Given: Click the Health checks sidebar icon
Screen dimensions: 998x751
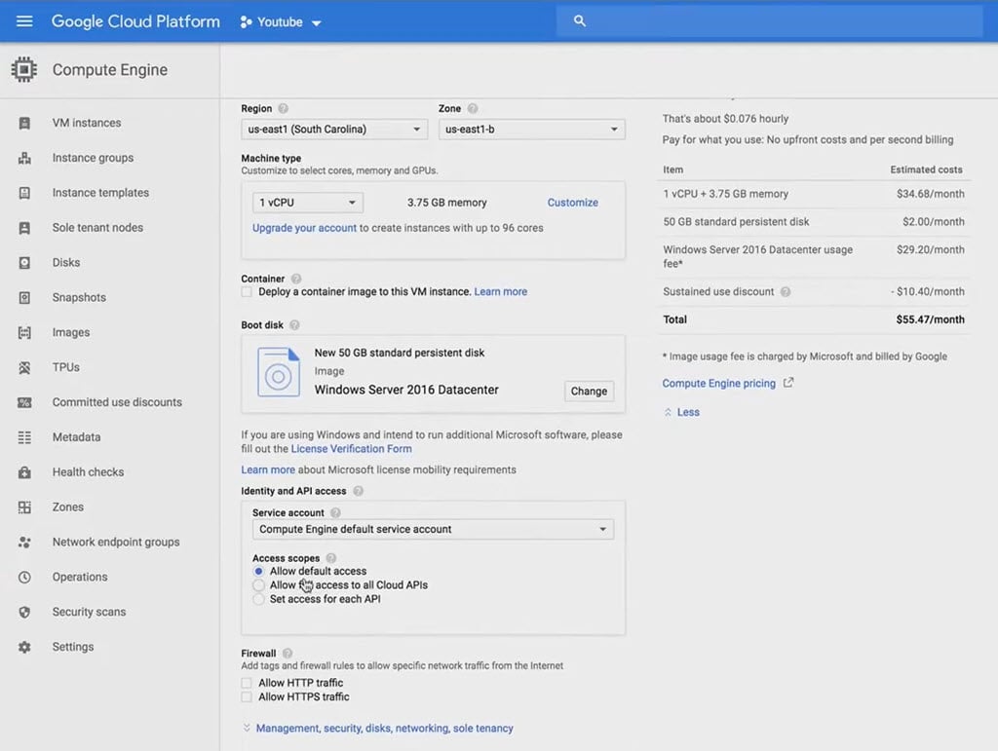Looking at the screenshot, I should [24, 472].
